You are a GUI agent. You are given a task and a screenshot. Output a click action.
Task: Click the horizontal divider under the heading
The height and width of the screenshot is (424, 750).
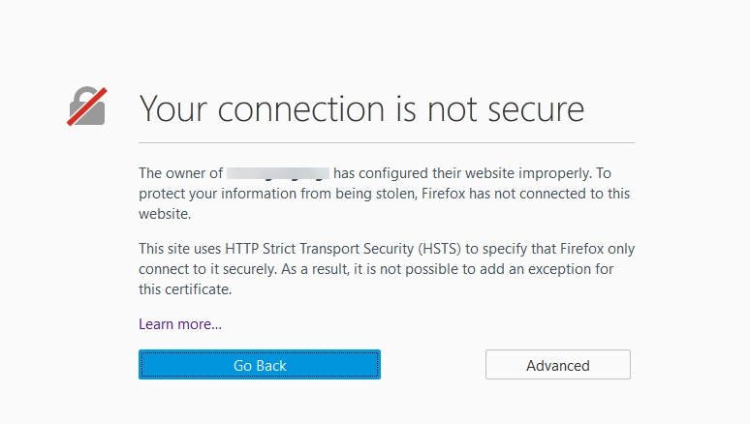pos(387,142)
